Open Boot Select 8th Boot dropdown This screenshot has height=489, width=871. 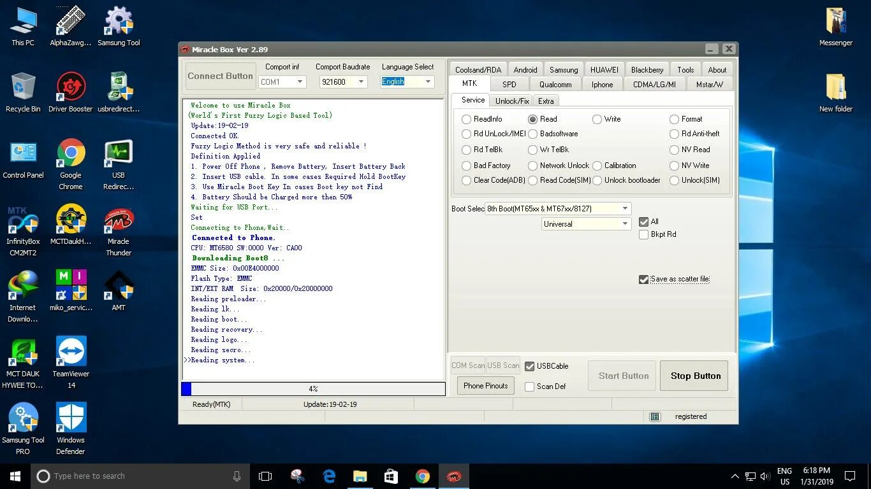626,208
